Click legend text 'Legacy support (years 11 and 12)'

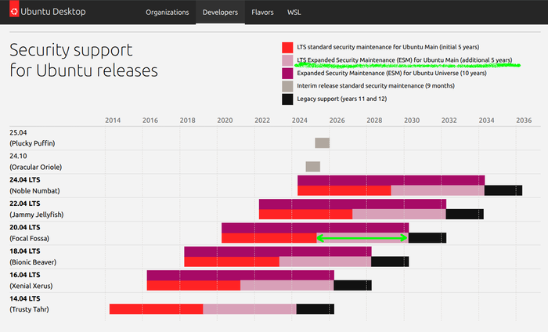[x=342, y=99]
